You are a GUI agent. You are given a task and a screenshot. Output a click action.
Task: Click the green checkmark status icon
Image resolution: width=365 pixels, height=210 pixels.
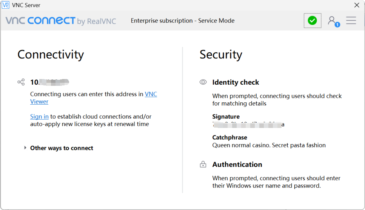(312, 21)
